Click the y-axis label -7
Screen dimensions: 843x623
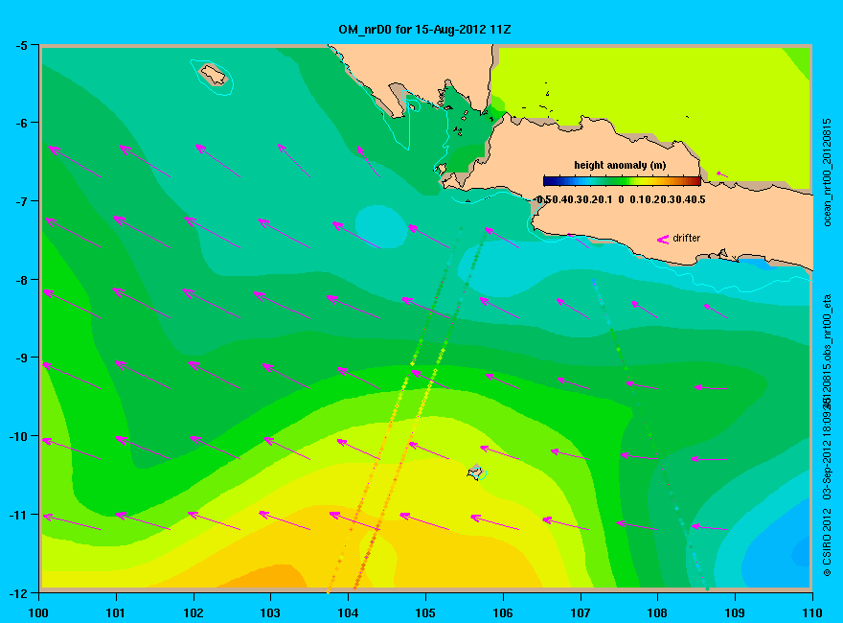point(21,201)
